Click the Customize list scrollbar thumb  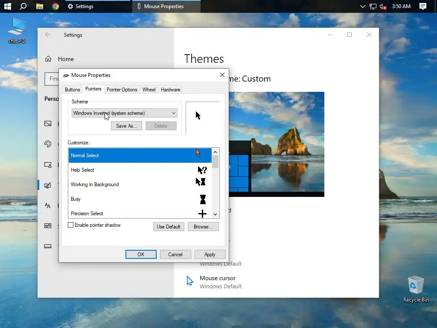215,162
